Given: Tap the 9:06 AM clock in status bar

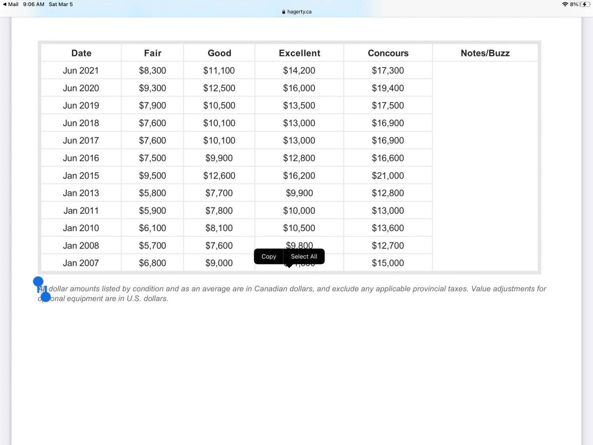Looking at the screenshot, I should tap(34, 4).
